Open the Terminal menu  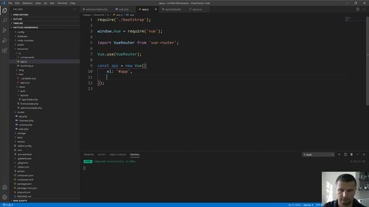pyautogui.click(x=62, y=3)
